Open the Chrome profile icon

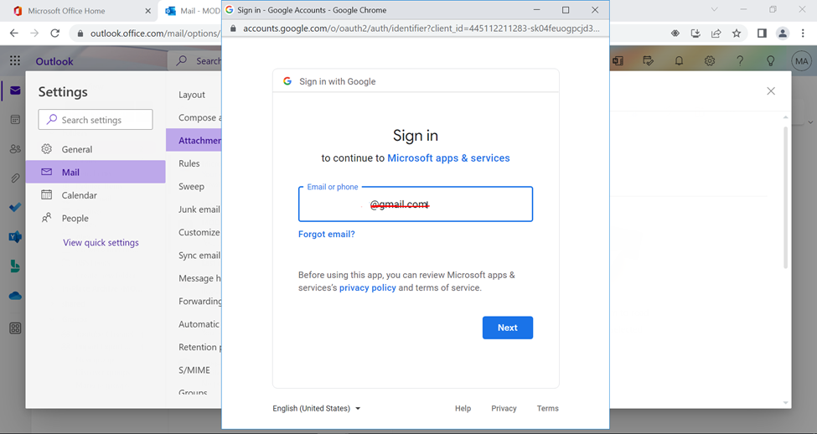(783, 34)
